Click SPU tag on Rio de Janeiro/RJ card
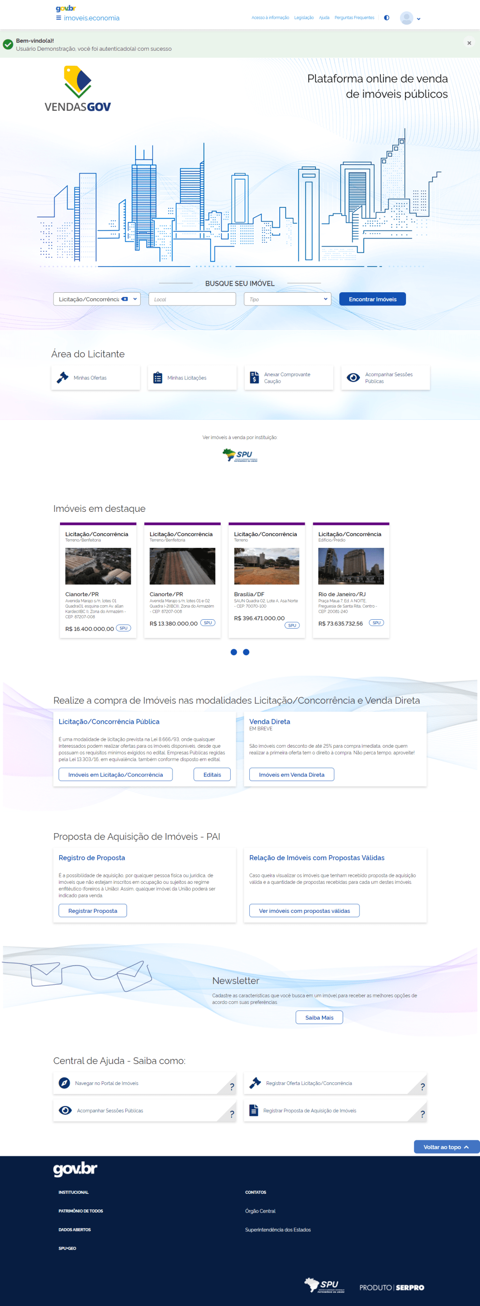This screenshot has height=1306, width=480. (376, 623)
